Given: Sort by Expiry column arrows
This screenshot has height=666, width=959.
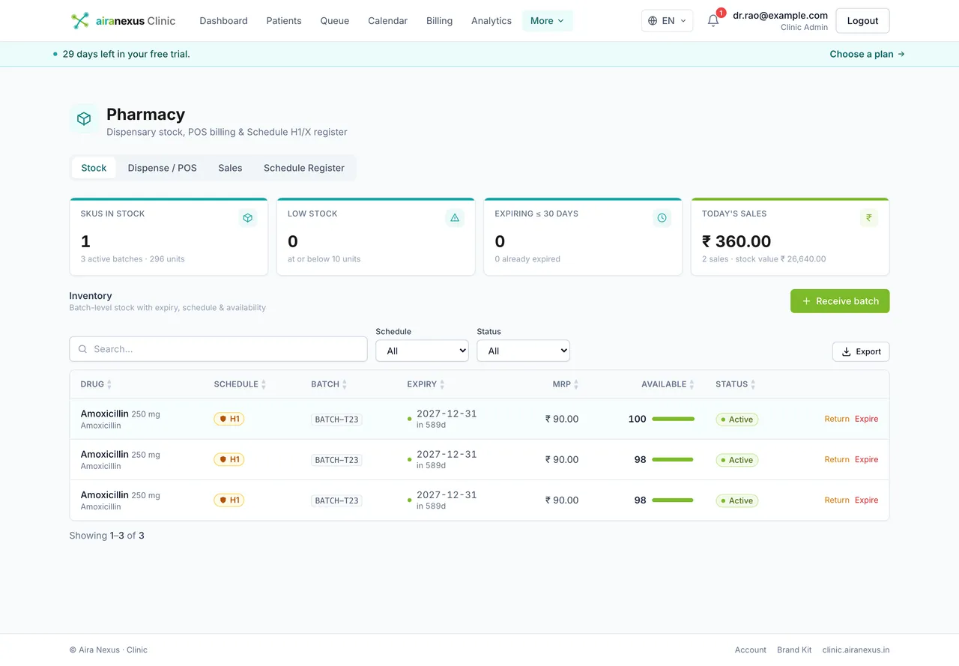Looking at the screenshot, I should [x=442, y=384].
